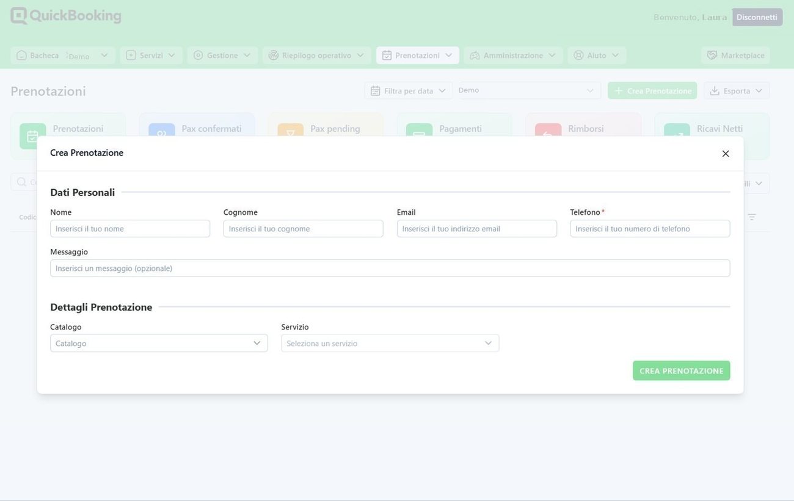The width and height of the screenshot is (794, 501).
Task: Close the Crea Prenotazione dialog
Action: (726, 154)
